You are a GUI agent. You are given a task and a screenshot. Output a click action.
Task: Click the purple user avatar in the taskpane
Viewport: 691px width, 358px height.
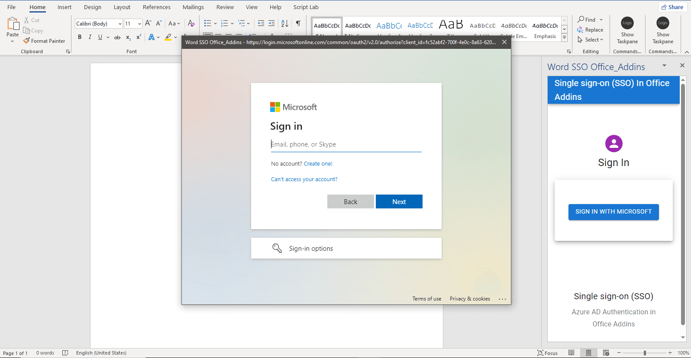click(x=614, y=144)
